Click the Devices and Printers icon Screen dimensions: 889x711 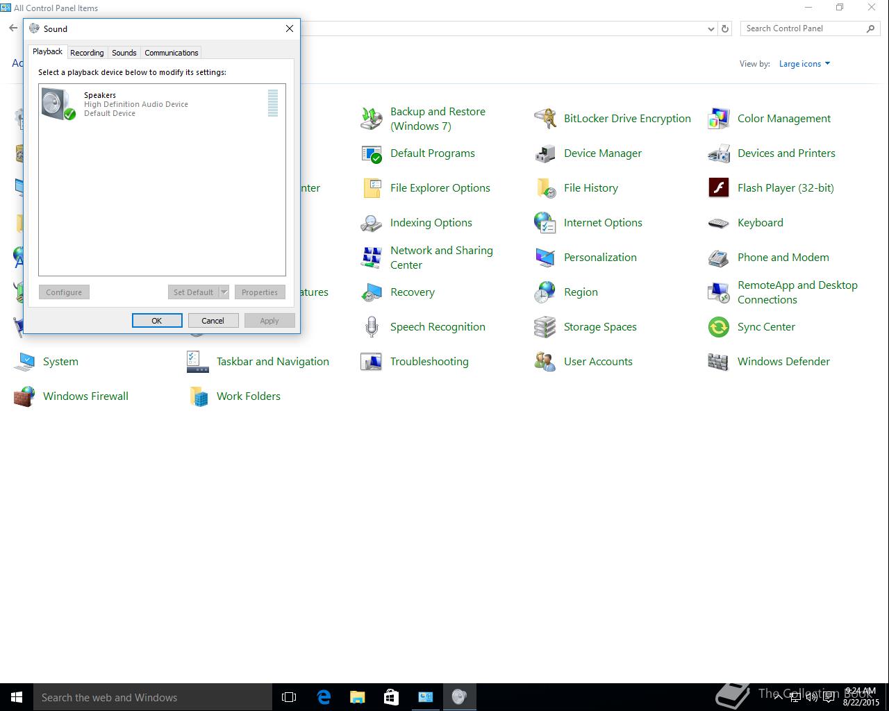click(719, 153)
